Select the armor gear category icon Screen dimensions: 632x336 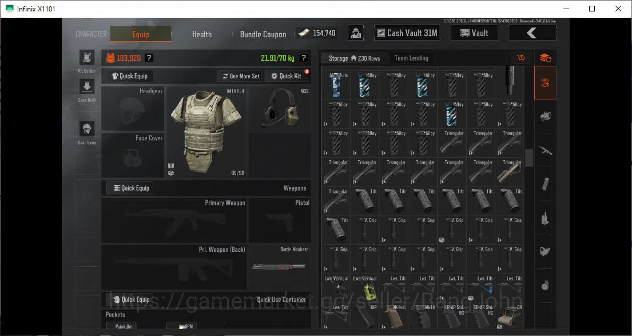pyautogui.click(x=545, y=117)
